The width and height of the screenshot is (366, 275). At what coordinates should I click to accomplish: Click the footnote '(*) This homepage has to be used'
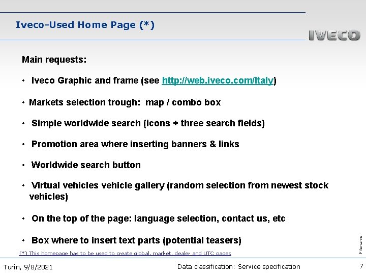(125, 253)
